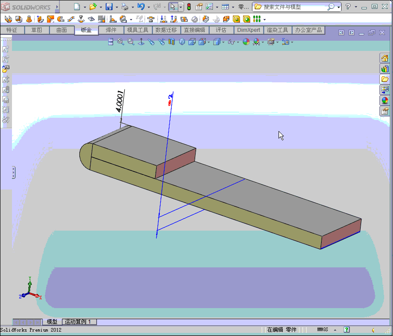Select the Convert to Sheet Metal tool

[x=19, y=19]
